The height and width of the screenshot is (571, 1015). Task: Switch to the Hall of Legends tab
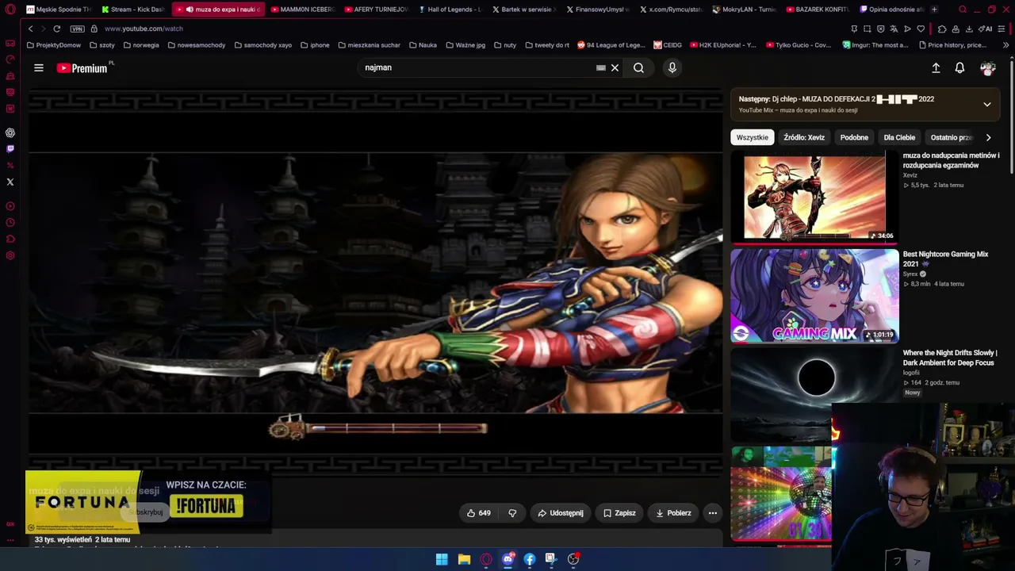click(450, 10)
